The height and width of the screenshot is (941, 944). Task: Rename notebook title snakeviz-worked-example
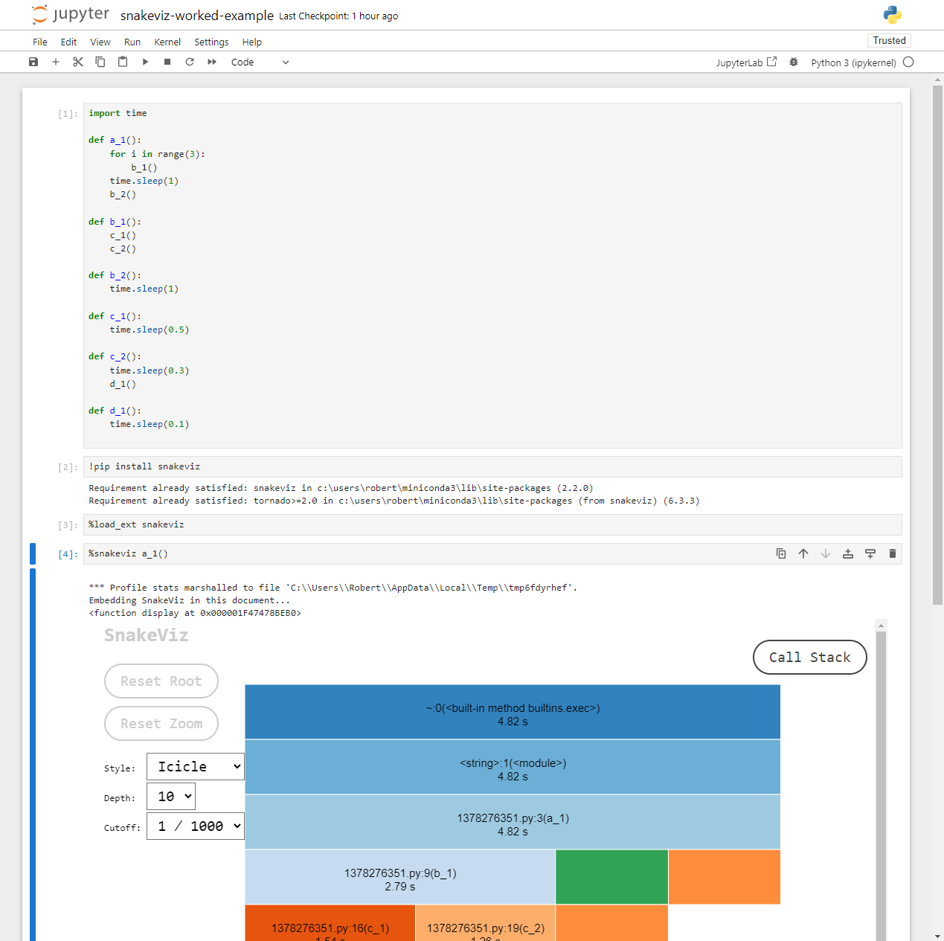197,16
